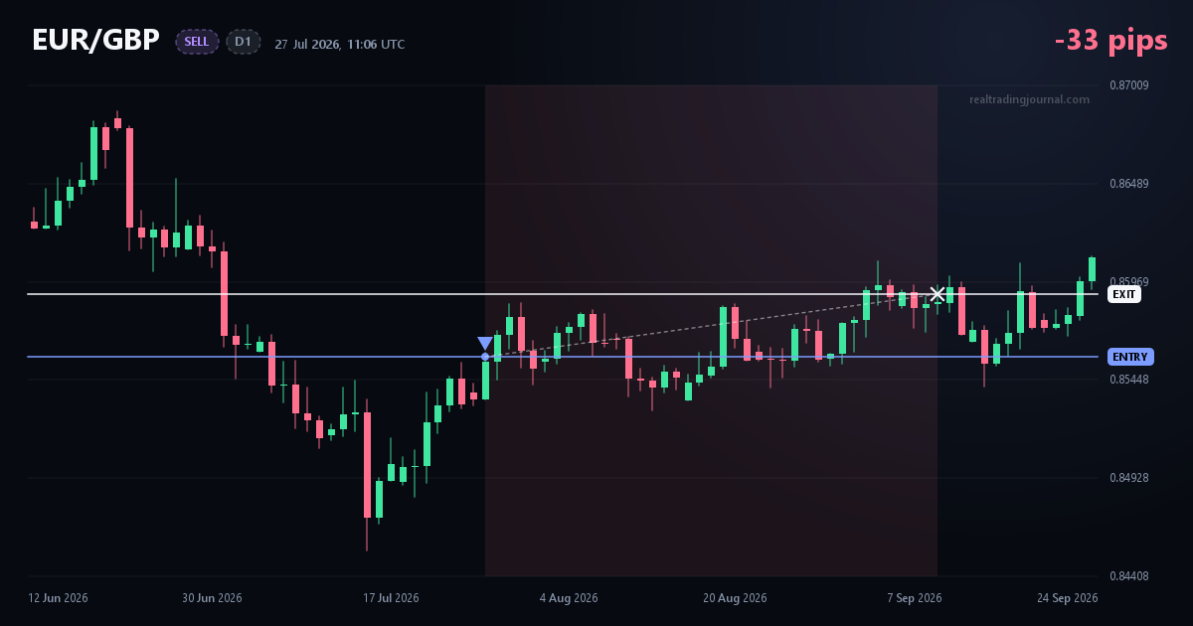
Task: Click the 7 Sep 2026 date label
Action: [x=915, y=598]
